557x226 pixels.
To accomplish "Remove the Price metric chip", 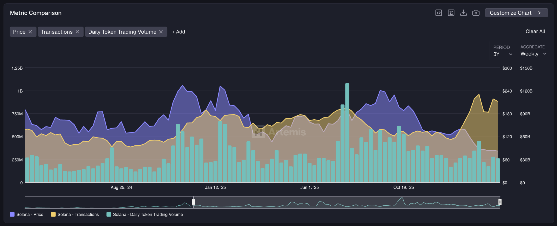I will pos(30,32).
